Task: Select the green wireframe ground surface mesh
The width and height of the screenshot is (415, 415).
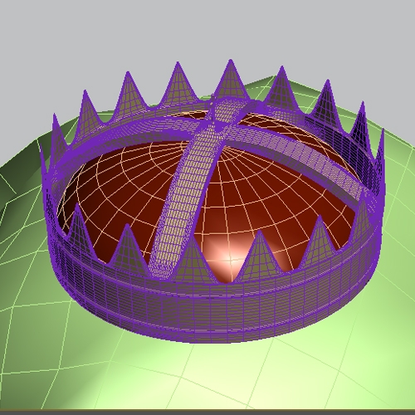Action: coord(207,371)
